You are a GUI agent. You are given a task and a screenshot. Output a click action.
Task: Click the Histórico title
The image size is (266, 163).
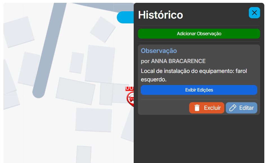coord(160,15)
